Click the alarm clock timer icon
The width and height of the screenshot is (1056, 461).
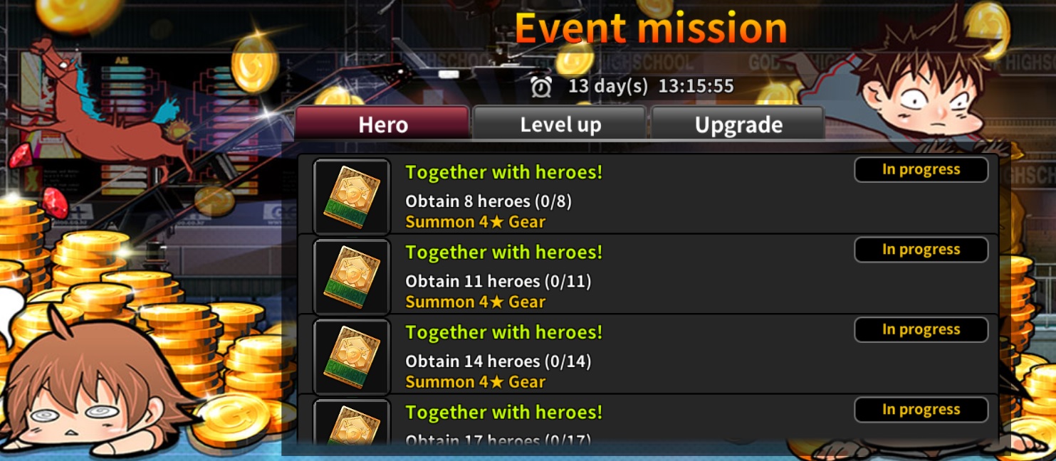(541, 86)
